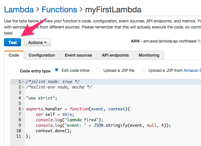This screenshot has width=201, height=146.
Task: Click line number 4 in editor gutter
Action: tap(20, 98)
